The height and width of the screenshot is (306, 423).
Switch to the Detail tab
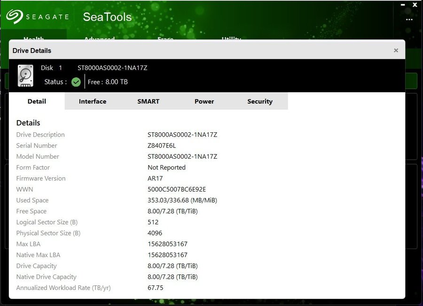coord(37,101)
